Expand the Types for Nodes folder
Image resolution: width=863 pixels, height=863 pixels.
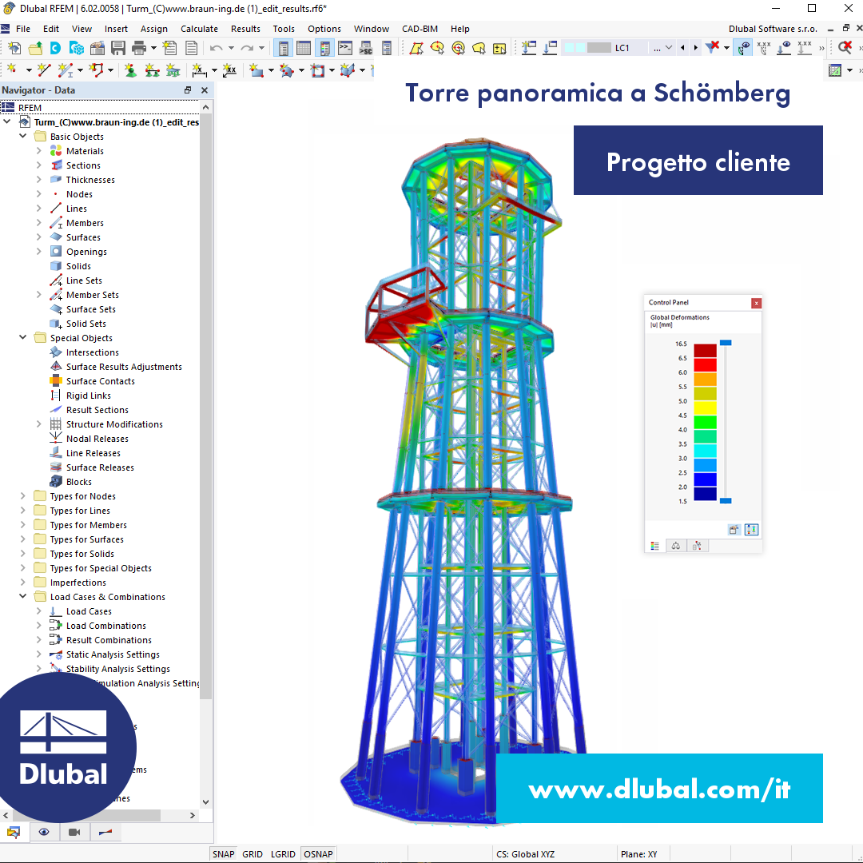(x=23, y=495)
